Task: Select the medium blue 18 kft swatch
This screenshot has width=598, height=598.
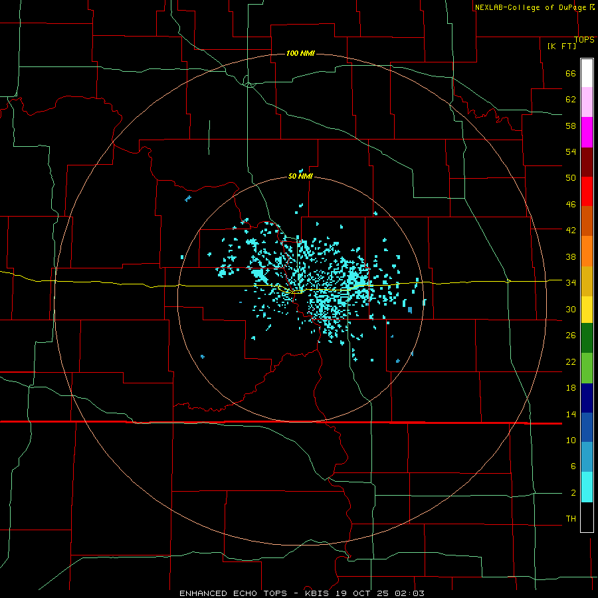Action: click(x=587, y=427)
